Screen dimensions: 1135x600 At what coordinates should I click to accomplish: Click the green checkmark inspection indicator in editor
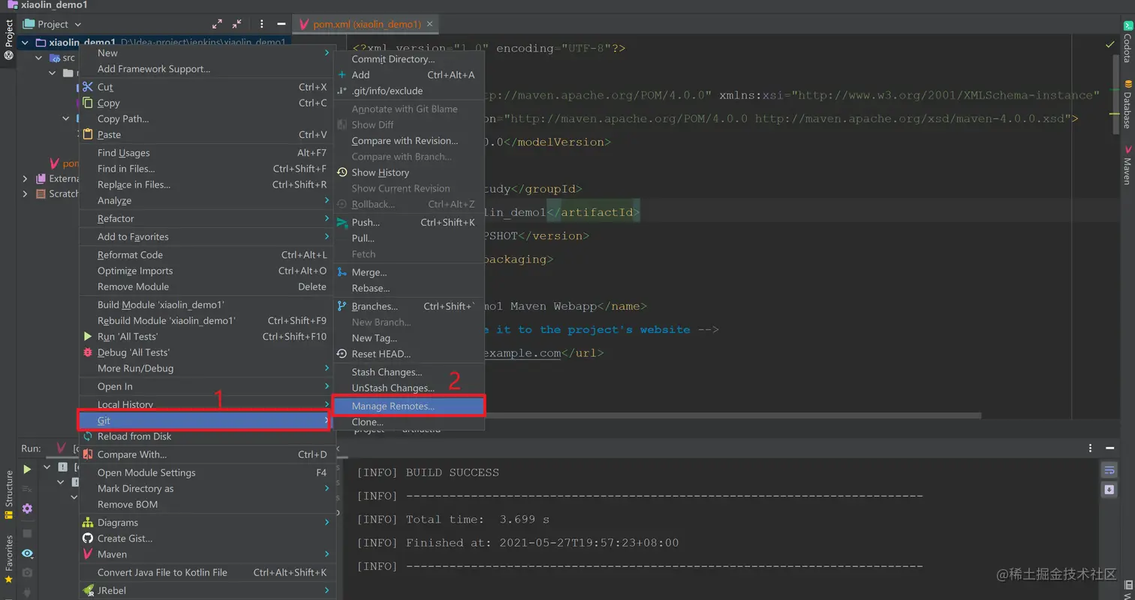pos(1110,45)
